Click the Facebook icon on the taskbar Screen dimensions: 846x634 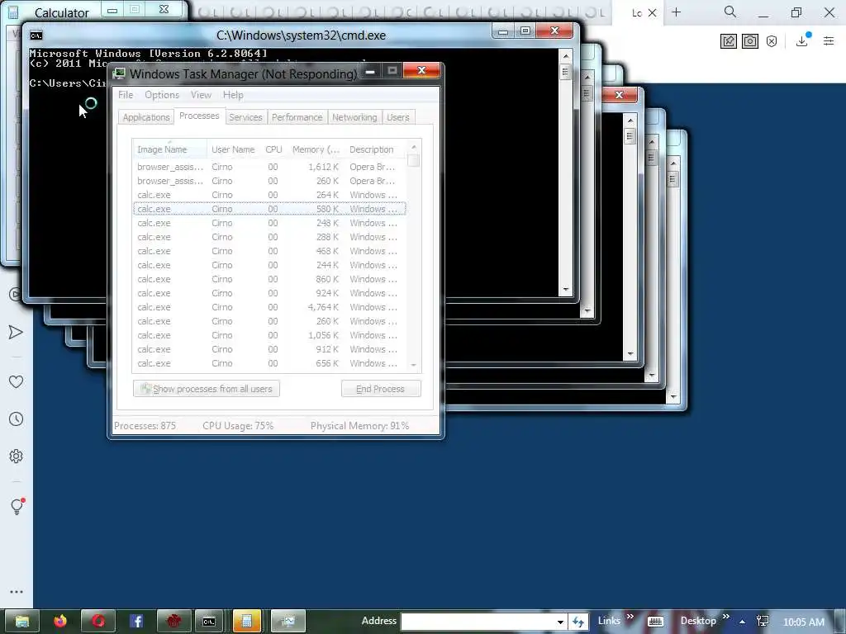tap(136, 621)
